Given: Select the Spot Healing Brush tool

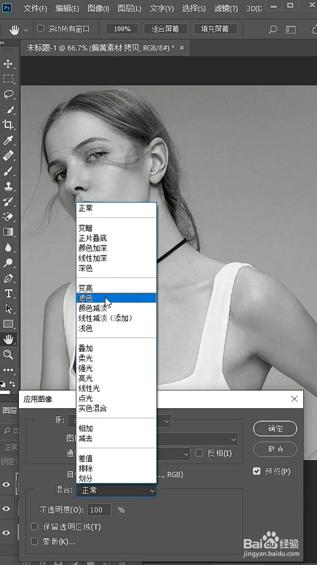Looking at the screenshot, I should coord(8,155).
